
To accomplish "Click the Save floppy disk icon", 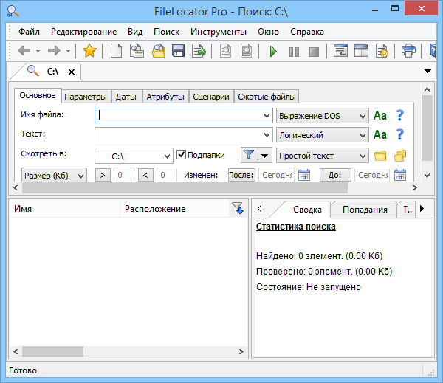I will 178,51.
